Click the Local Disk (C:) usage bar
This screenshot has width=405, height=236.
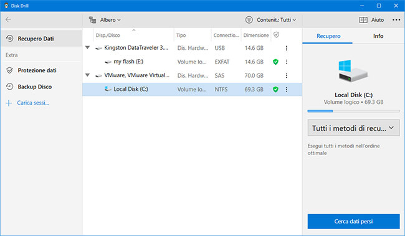tap(354, 111)
